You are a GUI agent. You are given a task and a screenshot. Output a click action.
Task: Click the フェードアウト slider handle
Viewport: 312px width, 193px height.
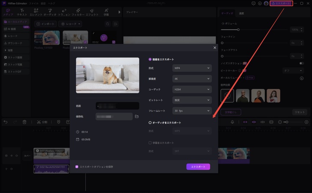[x=222, y=56]
